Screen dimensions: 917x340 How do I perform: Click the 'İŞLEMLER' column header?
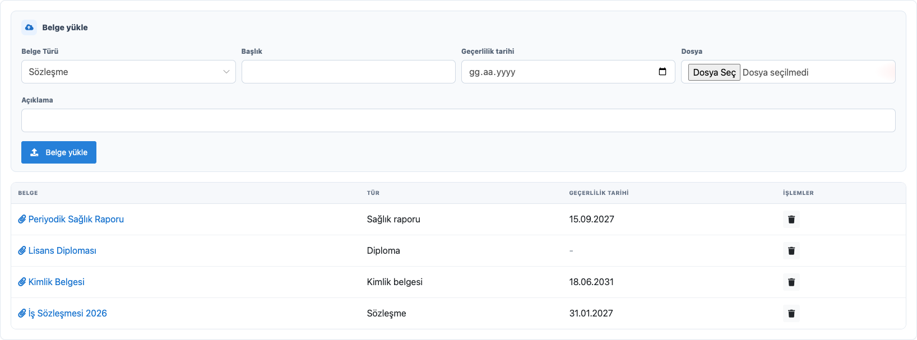click(798, 193)
